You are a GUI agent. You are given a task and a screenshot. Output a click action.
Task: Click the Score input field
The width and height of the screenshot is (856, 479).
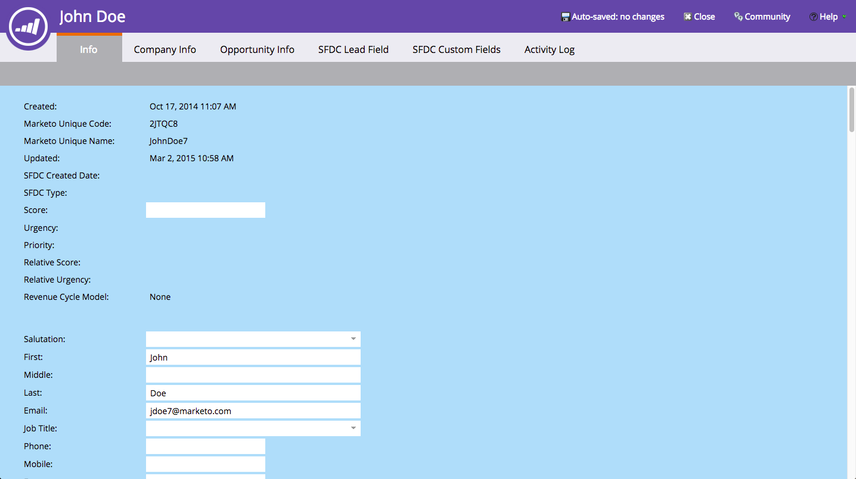click(206, 210)
